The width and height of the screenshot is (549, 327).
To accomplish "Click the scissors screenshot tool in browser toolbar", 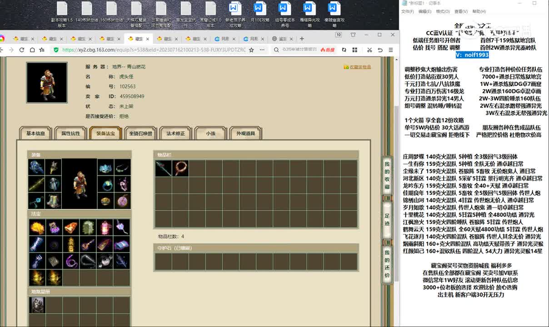I will 369,50.
